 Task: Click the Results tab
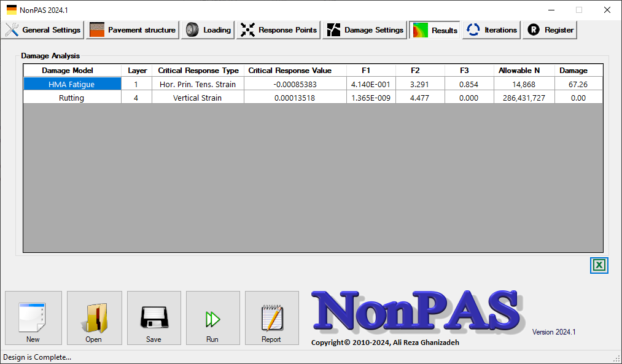435,30
